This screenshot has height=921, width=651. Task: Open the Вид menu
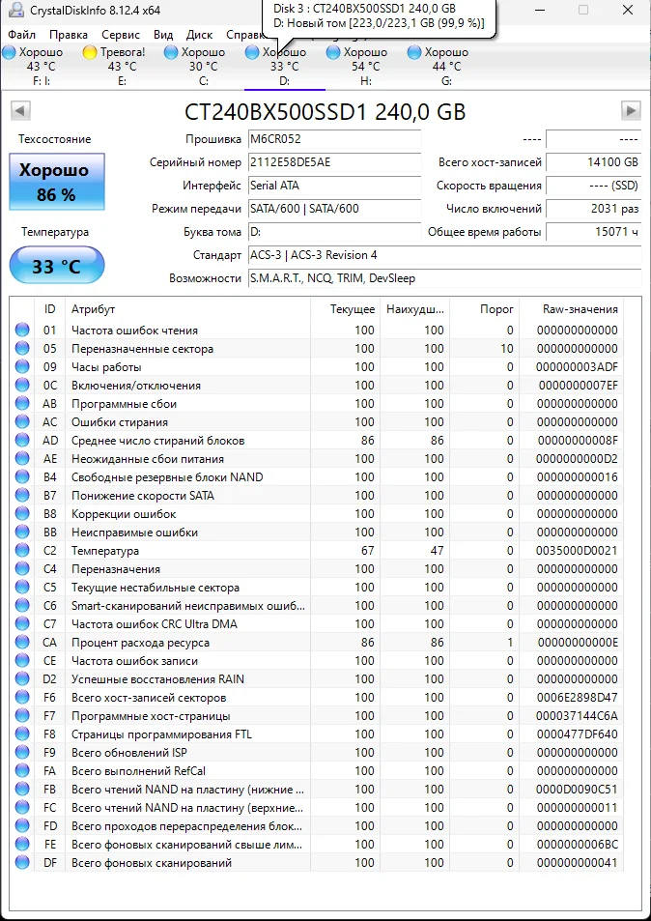point(162,35)
